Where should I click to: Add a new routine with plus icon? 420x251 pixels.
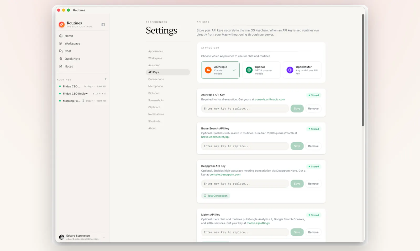click(x=106, y=79)
